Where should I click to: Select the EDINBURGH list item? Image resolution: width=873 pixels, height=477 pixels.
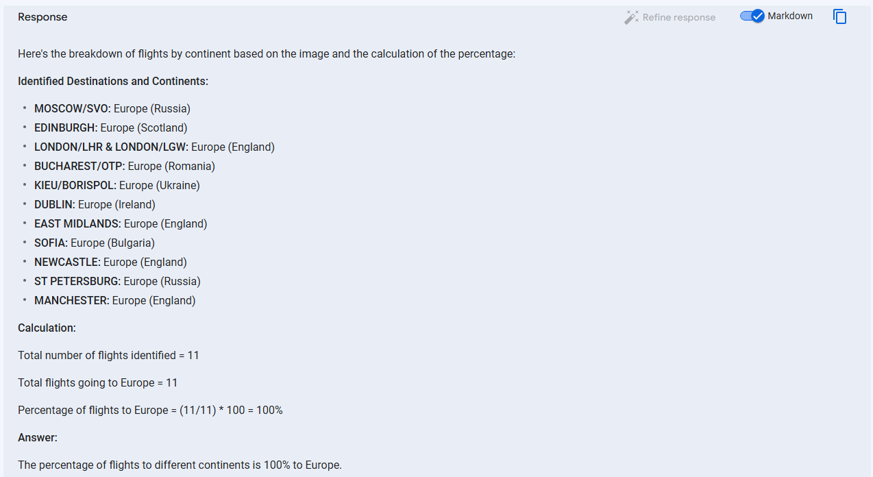[x=111, y=127]
